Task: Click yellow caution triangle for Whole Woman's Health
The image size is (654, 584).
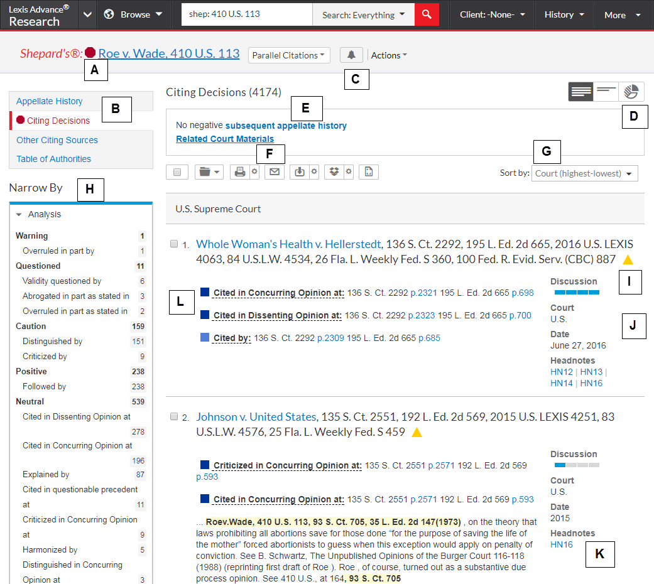Action: (628, 260)
